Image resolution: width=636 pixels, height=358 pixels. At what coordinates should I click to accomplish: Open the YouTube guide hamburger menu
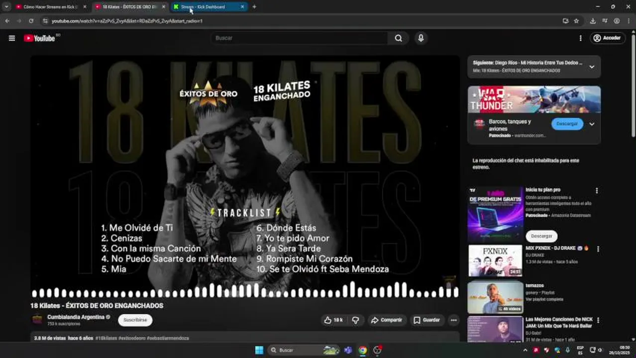[12, 38]
